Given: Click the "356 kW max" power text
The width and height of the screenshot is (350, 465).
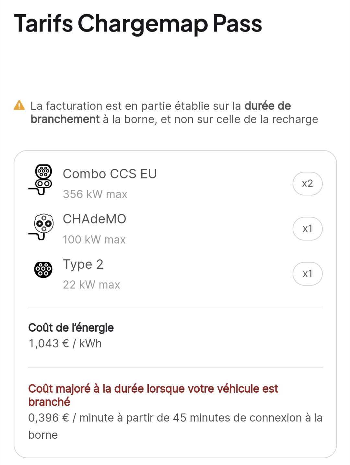Looking at the screenshot, I should click(95, 194).
